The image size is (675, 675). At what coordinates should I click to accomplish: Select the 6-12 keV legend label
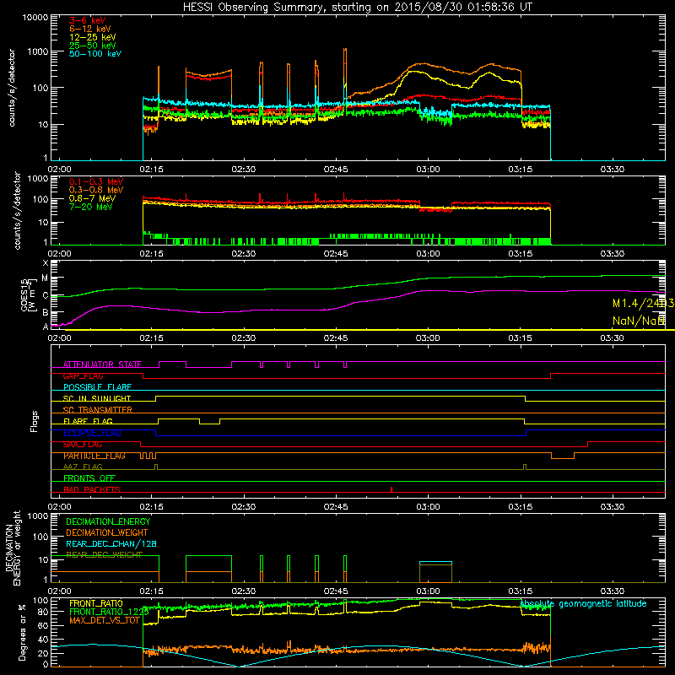click(90, 29)
